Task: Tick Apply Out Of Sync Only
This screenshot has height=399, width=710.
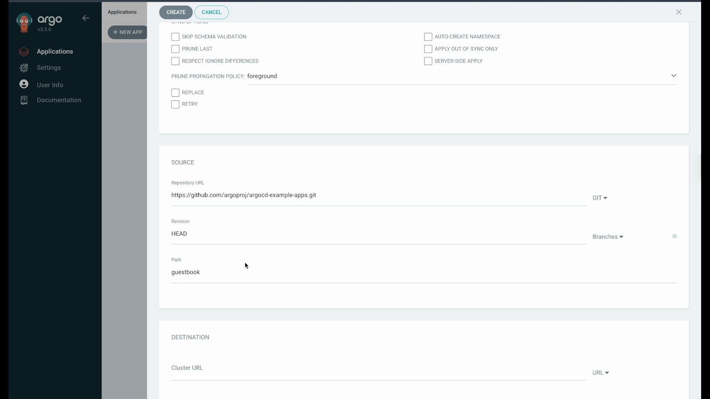Action: tap(428, 49)
